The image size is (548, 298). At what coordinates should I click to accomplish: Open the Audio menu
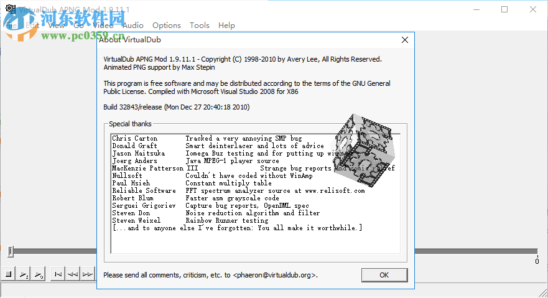[x=133, y=26]
